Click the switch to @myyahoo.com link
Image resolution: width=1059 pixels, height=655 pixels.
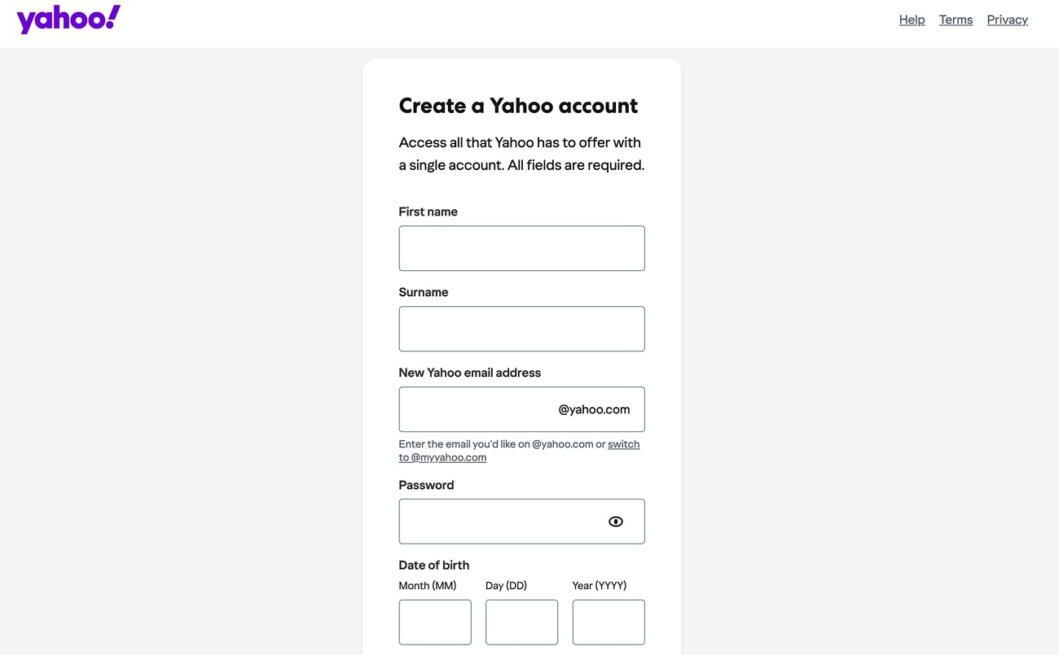[442, 456]
